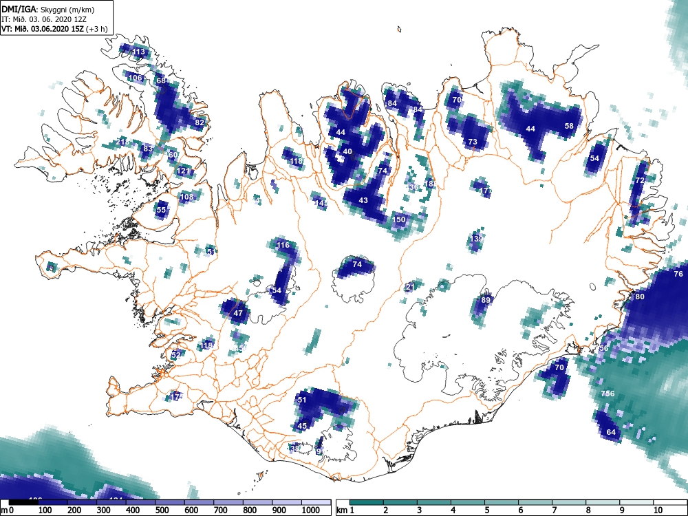Click the '52' value near Reykjavik
The image size is (688, 516).
coord(176,355)
